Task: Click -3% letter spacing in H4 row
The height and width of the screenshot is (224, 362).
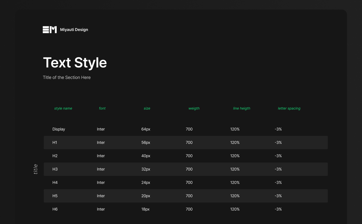Action: 278,183
